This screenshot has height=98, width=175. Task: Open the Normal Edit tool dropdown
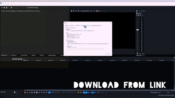pyautogui.click(x=51, y=93)
